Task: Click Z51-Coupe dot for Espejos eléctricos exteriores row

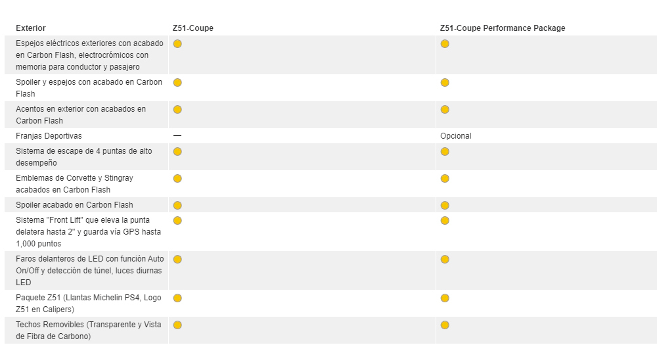Action: click(x=177, y=43)
